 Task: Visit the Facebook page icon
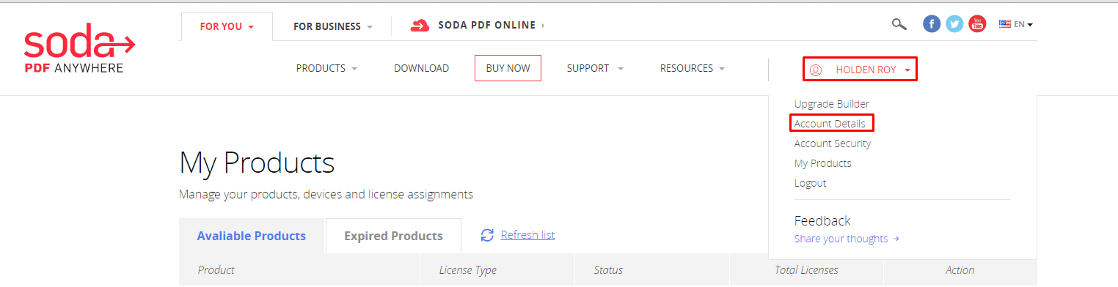click(932, 24)
